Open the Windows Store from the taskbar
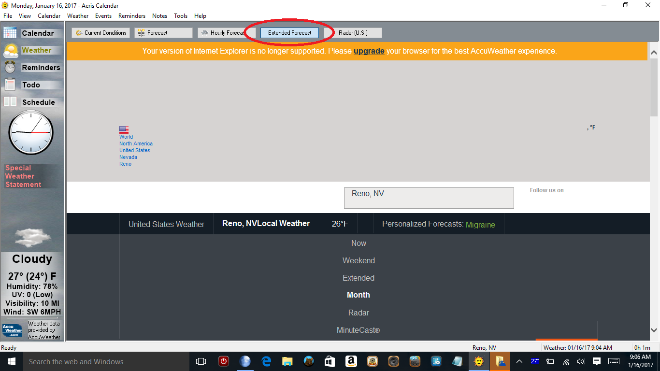The height and width of the screenshot is (371, 660). point(330,361)
